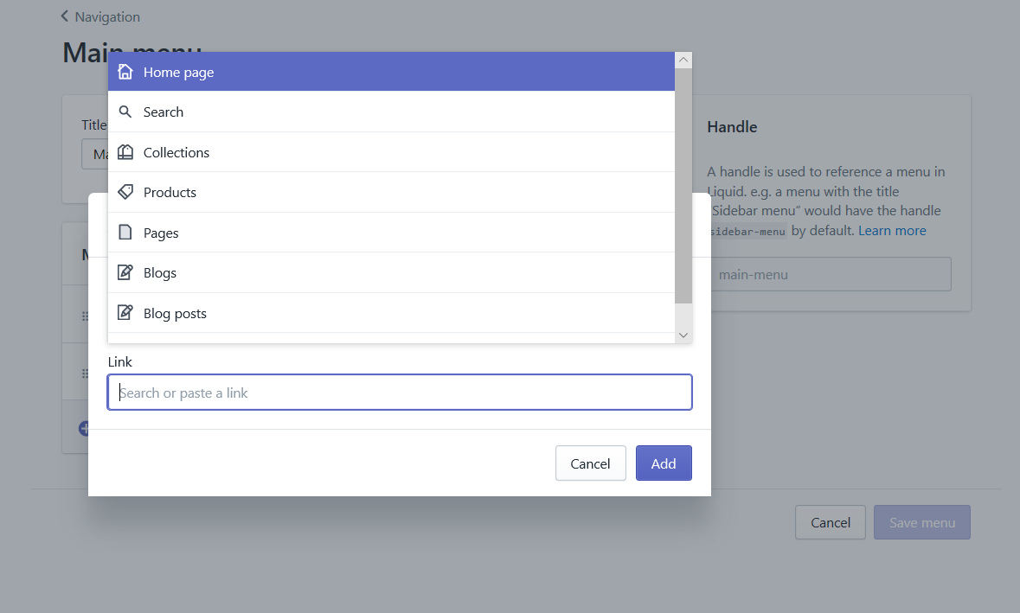Pick Products from the suggestions

click(x=391, y=192)
